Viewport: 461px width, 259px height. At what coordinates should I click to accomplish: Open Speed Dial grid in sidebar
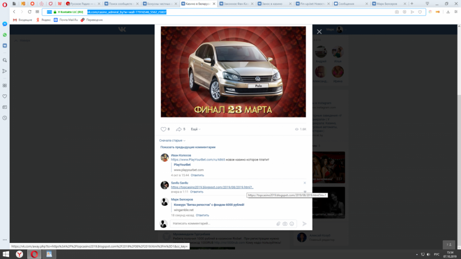[x=5, y=86]
